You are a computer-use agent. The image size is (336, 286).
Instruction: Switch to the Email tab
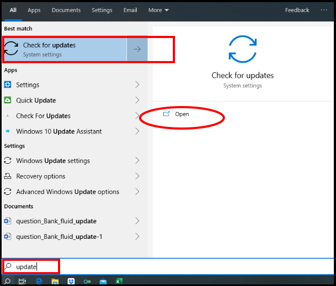130,10
